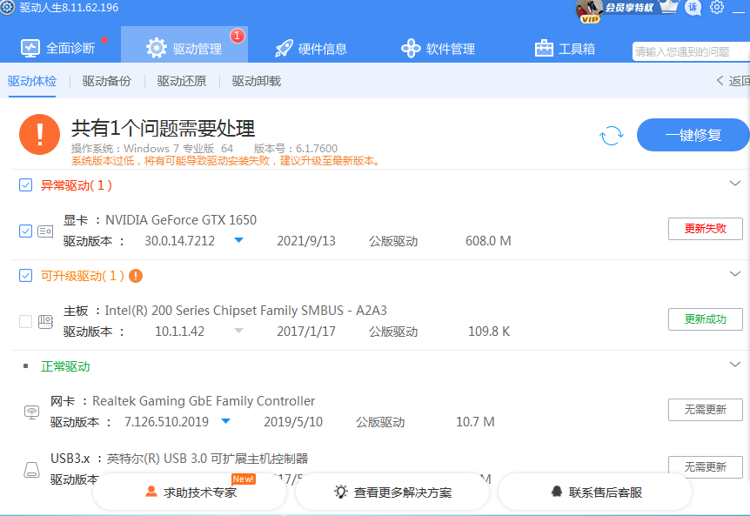Screen dimensions: 750x516
Task: Click the 诉 feedback icon
Action: [x=693, y=7]
